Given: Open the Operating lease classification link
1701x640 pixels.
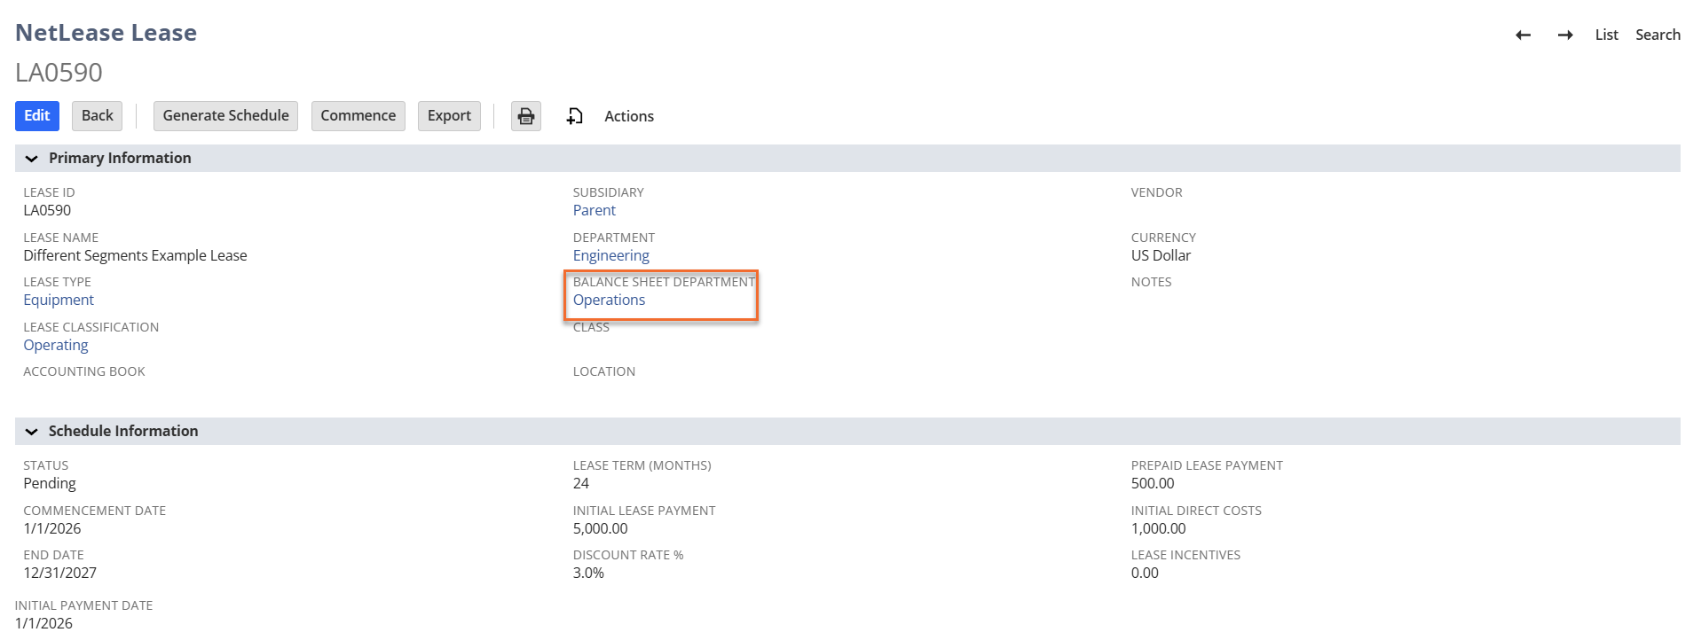Looking at the screenshot, I should pos(56,346).
